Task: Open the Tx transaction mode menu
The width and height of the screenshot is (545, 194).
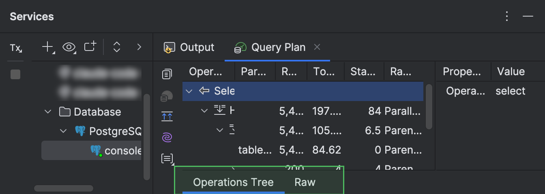Action: 16,48
